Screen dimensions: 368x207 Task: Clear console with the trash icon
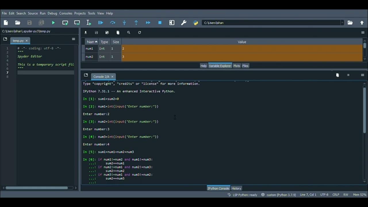click(338, 75)
